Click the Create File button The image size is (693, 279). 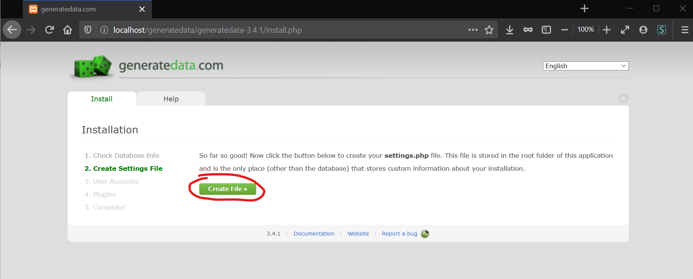pyautogui.click(x=228, y=189)
